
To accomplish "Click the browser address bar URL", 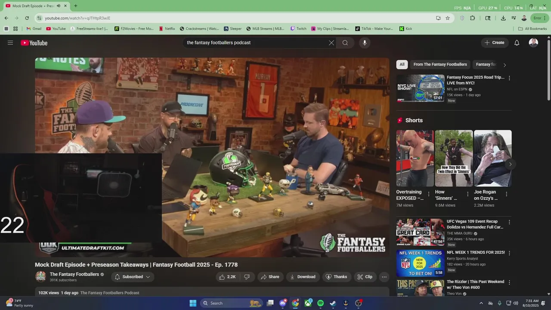I will (x=77, y=18).
